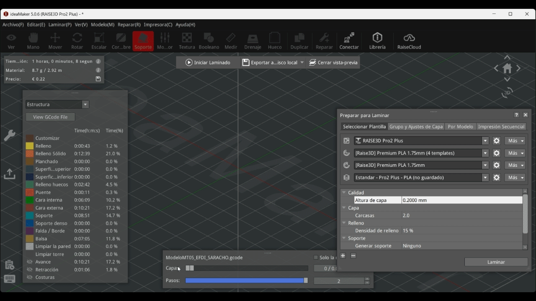The height and width of the screenshot is (301, 536).
Task: Open the Editar menu
Action: [x=36, y=25]
